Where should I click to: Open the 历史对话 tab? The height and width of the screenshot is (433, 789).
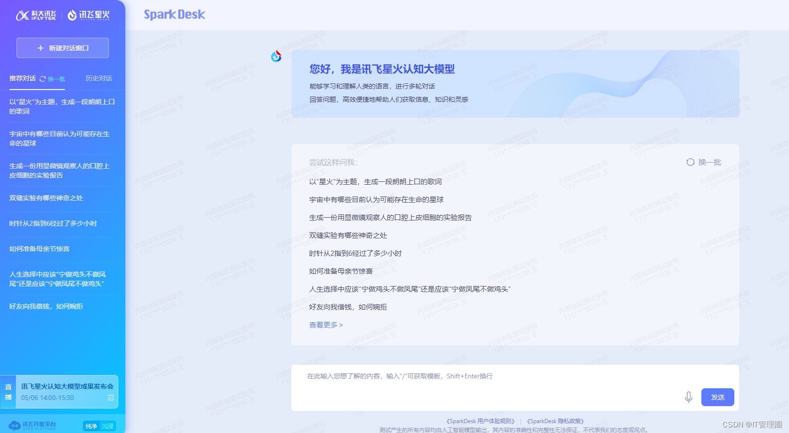(99, 78)
